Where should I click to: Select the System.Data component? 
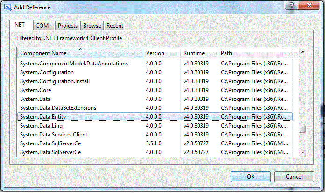coord(155,99)
